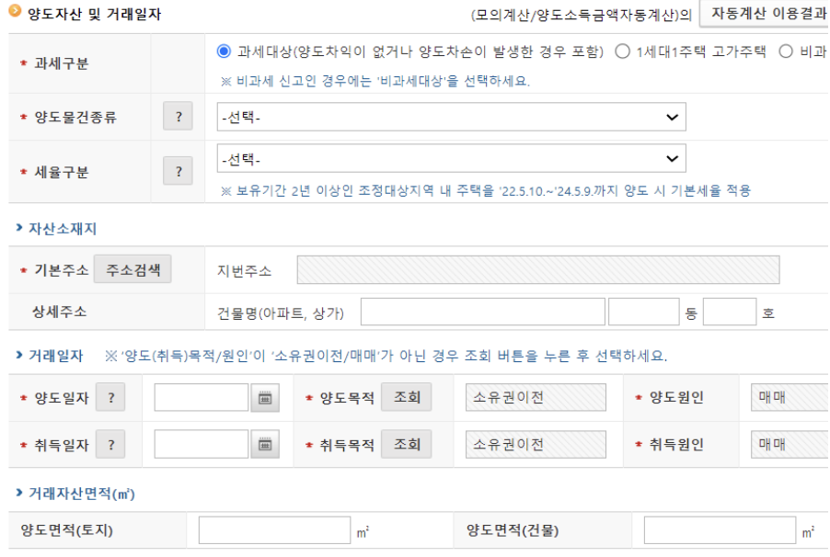830x557 pixels.
Task: Focus the 양도면적(토지) input box
Action: pos(274,530)
